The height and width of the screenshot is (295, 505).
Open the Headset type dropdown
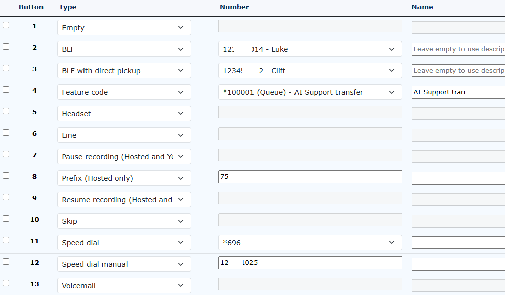point(124,114)
